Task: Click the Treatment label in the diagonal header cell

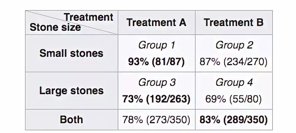Action: click(89, 17)
